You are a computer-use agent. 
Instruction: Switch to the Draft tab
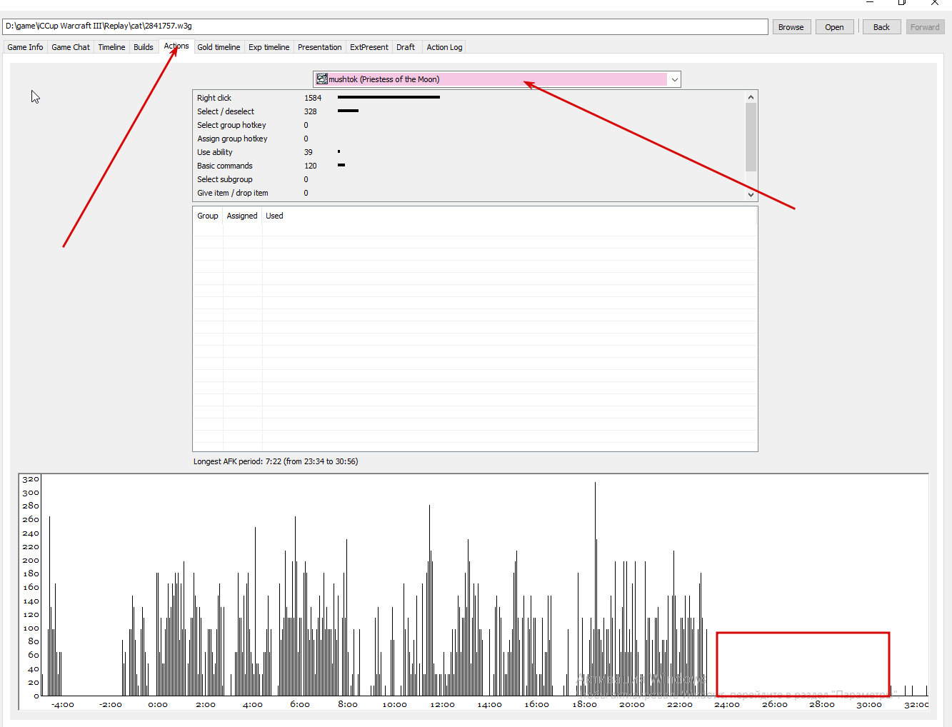tap(406, 47)
